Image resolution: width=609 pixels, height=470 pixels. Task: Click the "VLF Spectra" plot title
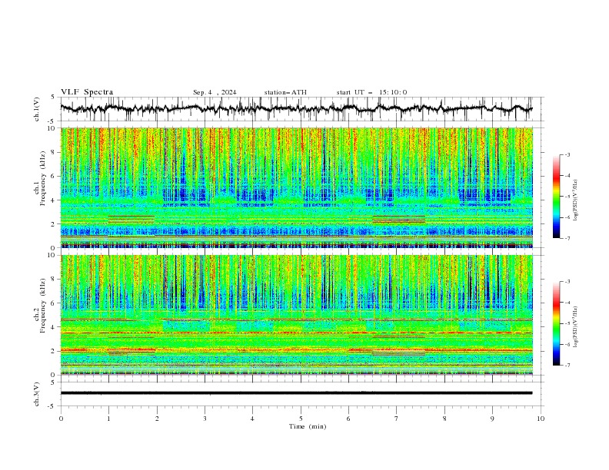[87, 92]
